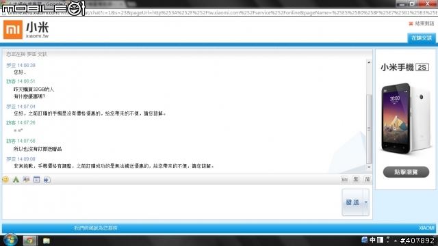Switch to Traditional Chinese (繁)
Viewport: 438px width, 246px height.
click(356, 179)
